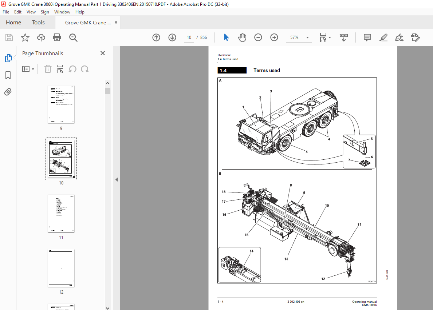
Task: Zoom in with the plus icon
Action: pos(274,37)
